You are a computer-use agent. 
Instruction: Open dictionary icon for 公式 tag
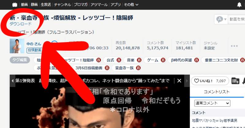point(119,60)
